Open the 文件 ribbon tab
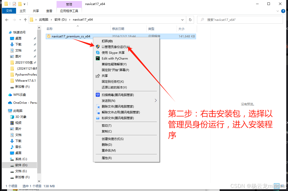This screenshot has width=288, height=191. [x=9, y=11]
